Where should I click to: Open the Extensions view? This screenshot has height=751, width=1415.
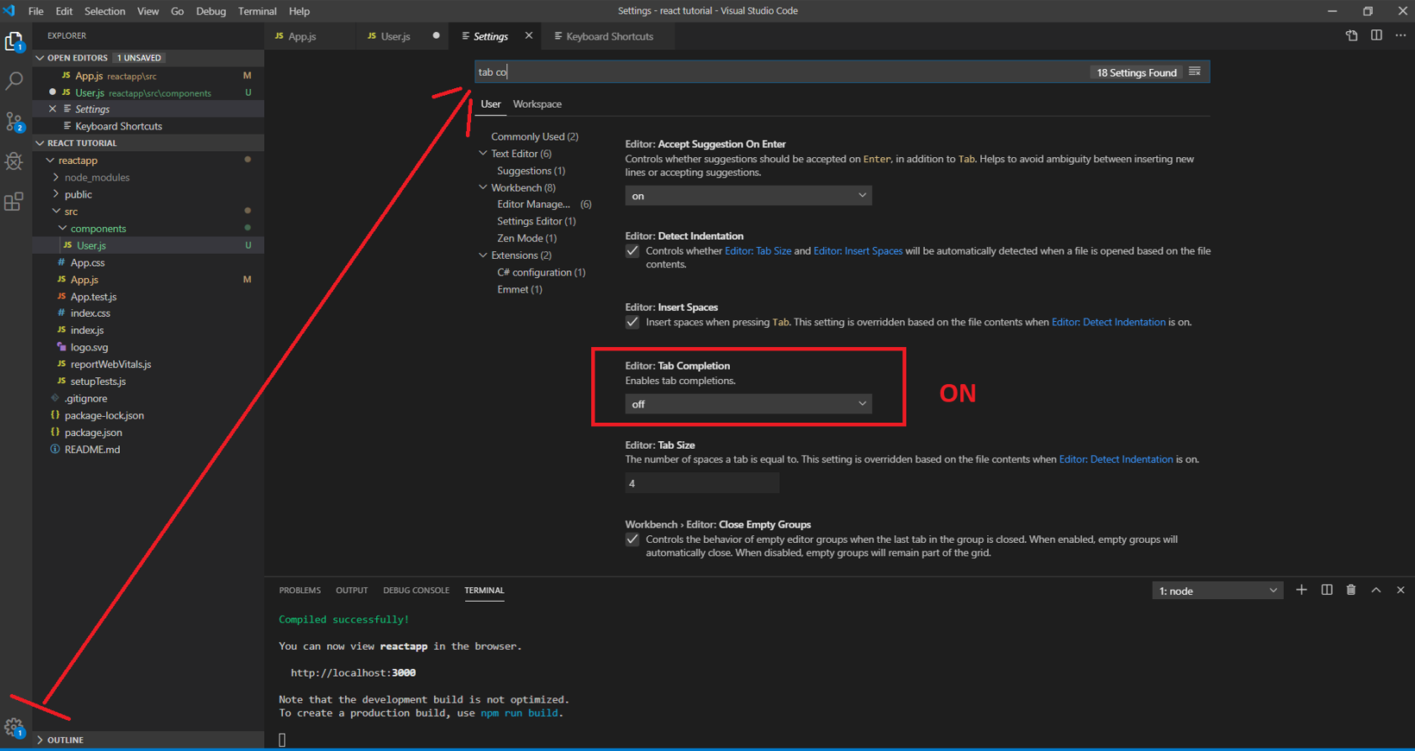[14, 202]
